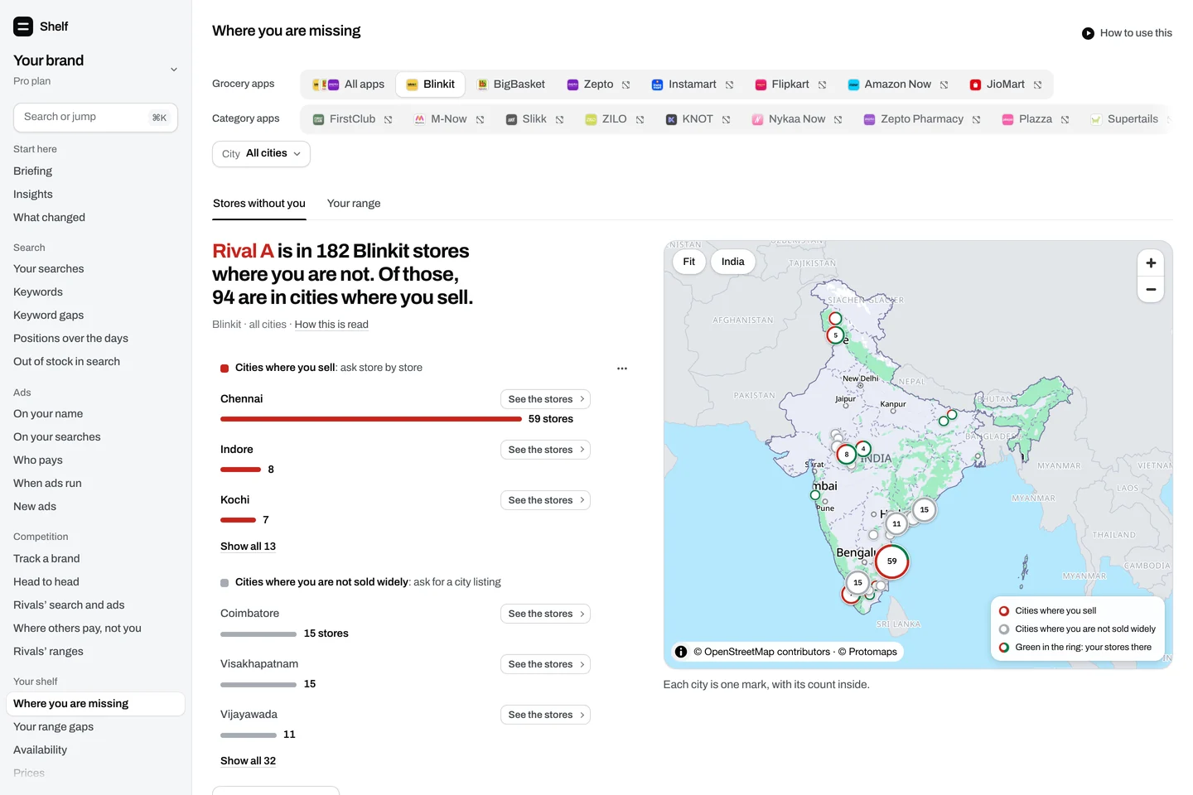
Task: Open the three-dots menu for Cities where you sell
Action: tap(622, 369)
